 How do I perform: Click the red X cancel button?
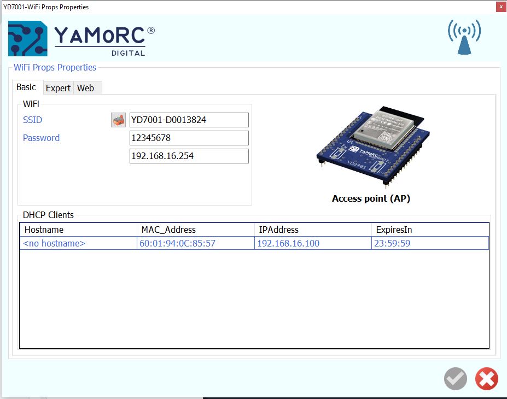(486, 379)
